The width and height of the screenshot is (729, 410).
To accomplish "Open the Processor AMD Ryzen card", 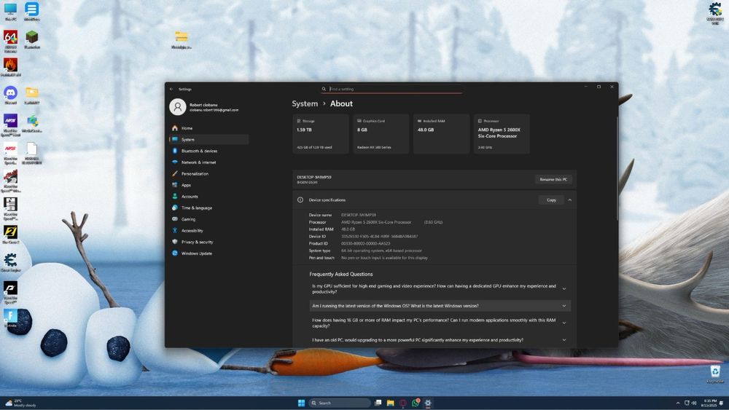I will coord(502,134).
